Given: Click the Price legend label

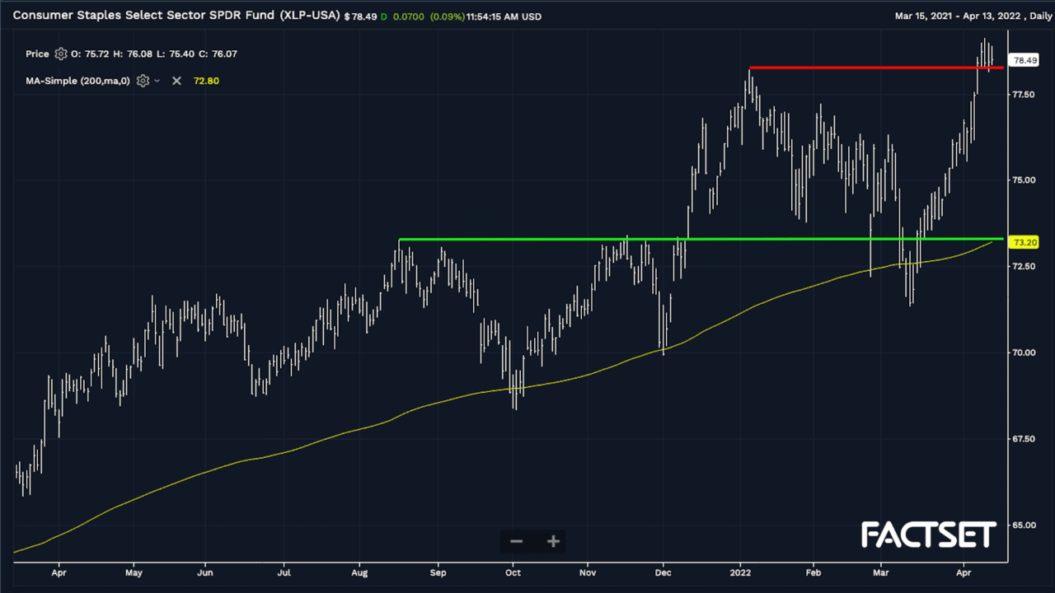Looking at the screenshot, I should pyautogui.click(x=37, y=54).
